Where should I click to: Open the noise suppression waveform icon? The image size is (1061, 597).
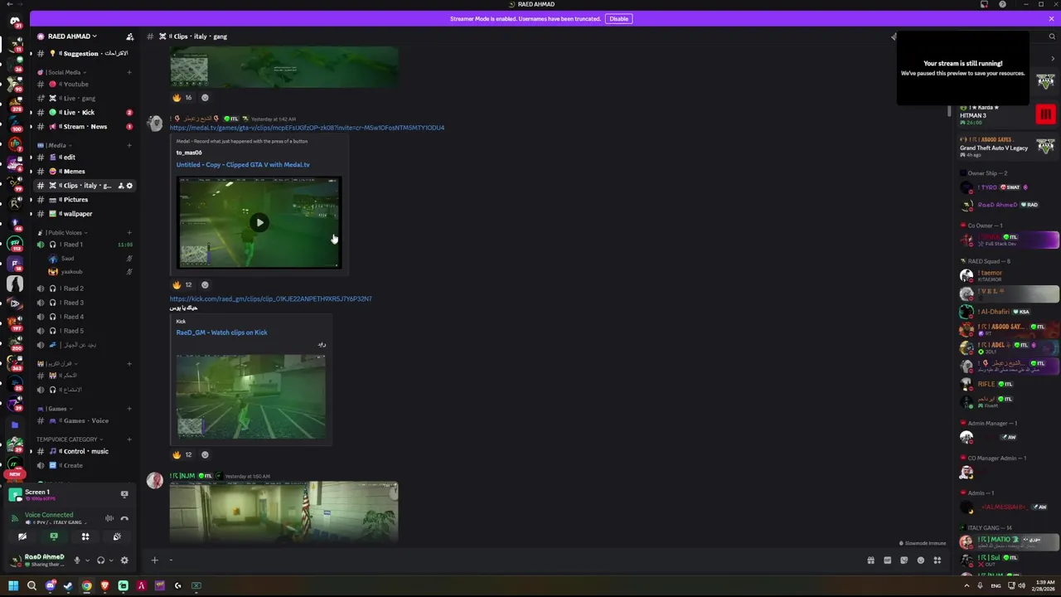click(x=109, y=518)
